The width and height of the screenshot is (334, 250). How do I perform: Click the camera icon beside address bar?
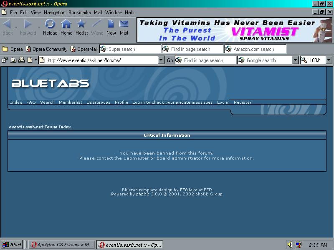click(13, 60)
